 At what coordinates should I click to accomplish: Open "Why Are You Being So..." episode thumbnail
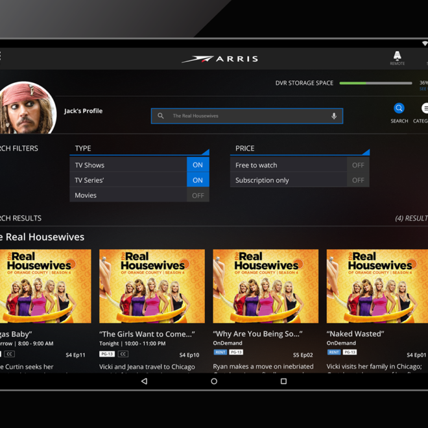266,286
